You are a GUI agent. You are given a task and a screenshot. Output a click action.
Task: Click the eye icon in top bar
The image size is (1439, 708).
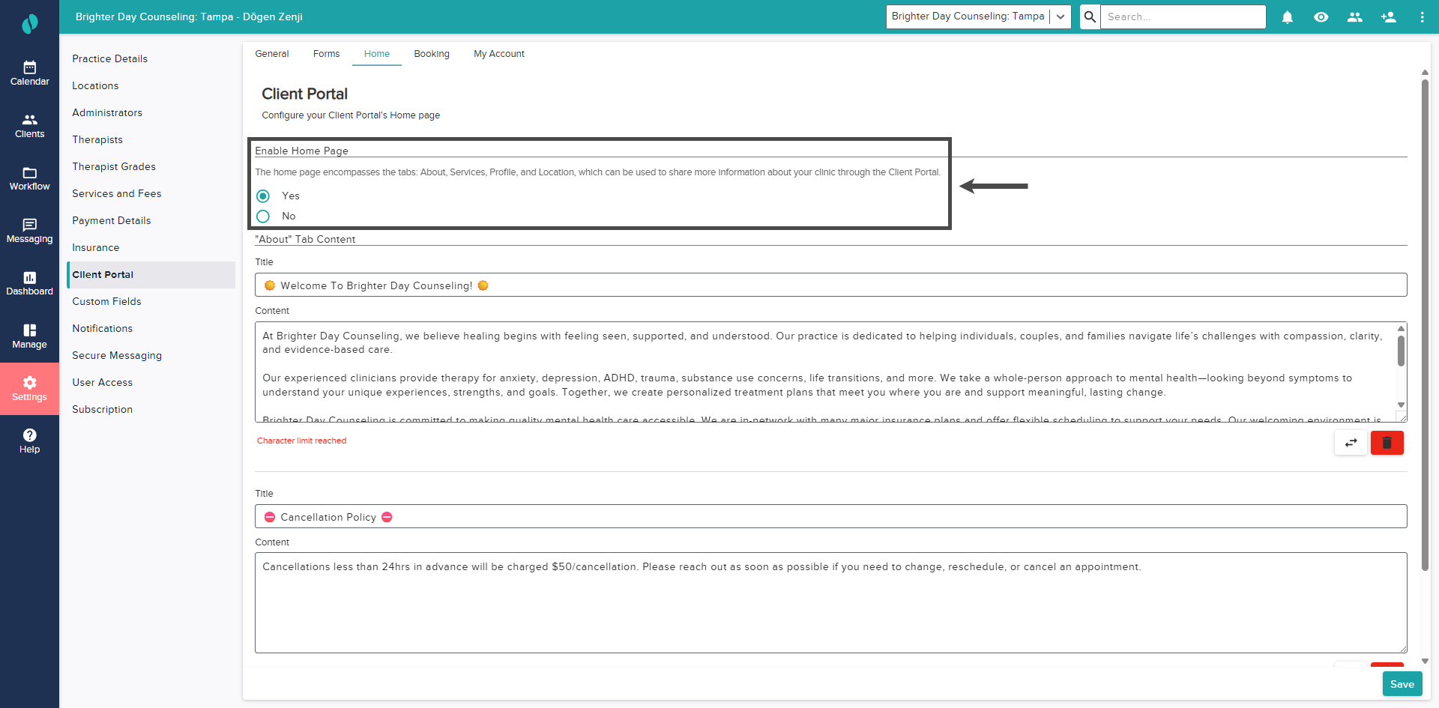pos(1321,16)
